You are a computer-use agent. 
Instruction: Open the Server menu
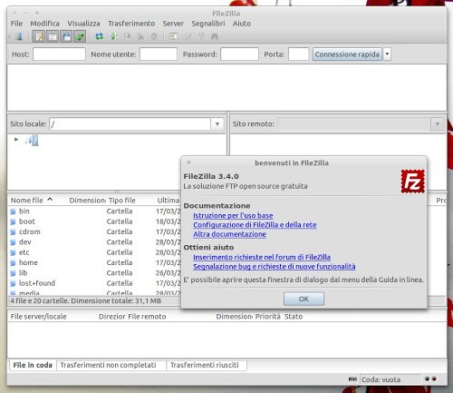(x=173, y=24)
